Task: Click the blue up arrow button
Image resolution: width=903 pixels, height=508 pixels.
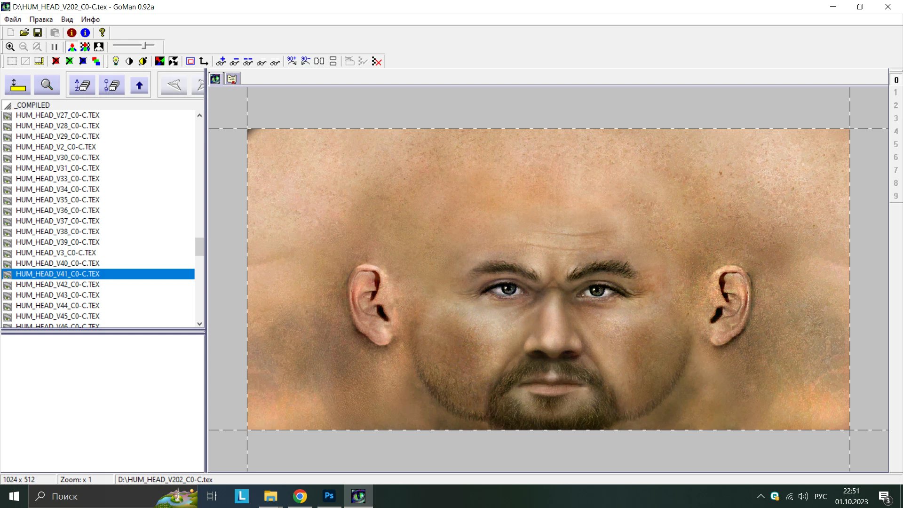Action: (x=139, y=85)
